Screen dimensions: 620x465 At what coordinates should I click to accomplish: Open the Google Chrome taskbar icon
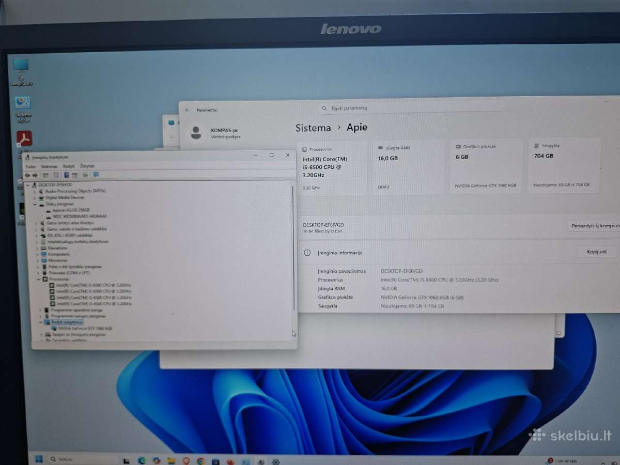(201, 461)
